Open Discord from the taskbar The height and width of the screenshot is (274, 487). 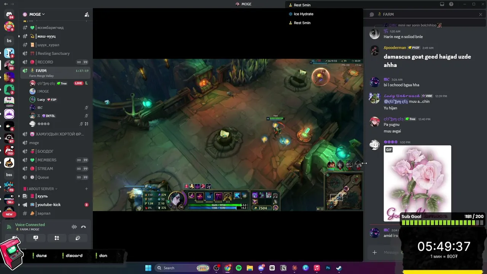pos(261,268)
